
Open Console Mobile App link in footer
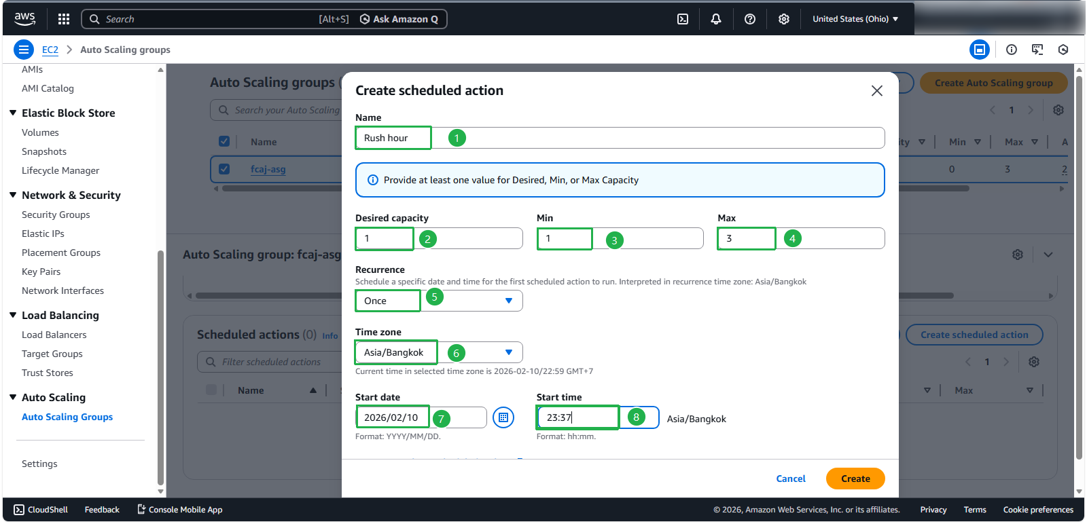pyautogui.click(x=180, y=510)
